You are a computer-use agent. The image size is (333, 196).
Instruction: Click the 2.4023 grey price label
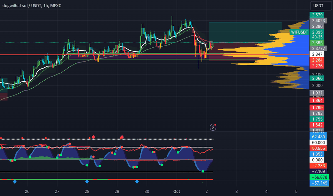(x=318, y=21)
